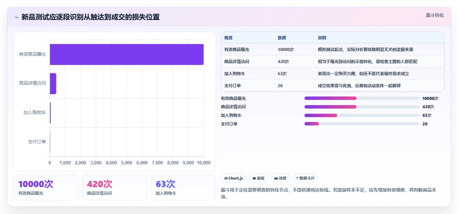Click the 商品详情访问 cell in the table

point(237,62)
